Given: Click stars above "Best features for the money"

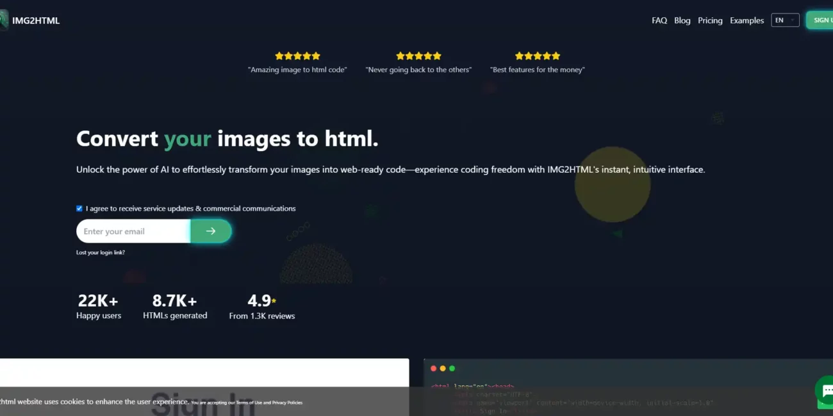Looking at the screenshot, I should click(538, 56).
